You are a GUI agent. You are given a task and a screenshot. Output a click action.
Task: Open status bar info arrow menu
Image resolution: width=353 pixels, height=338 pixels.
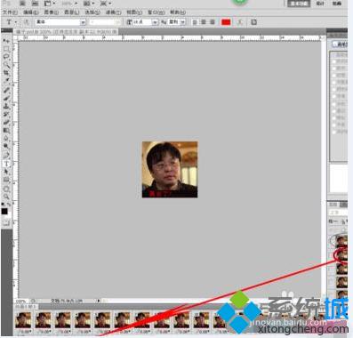[99, 301]
